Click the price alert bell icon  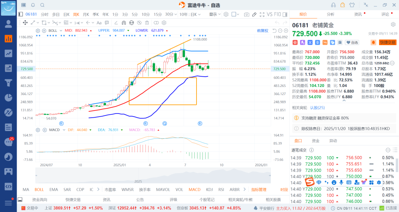point(373,43)
